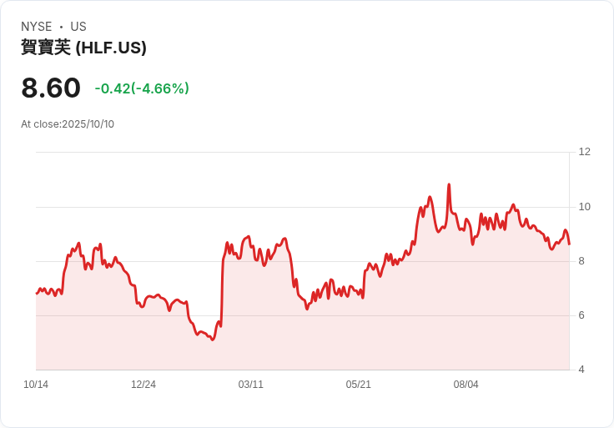The image size is (614, 428).
Task: Select the -0.42(-4.66%) price change
Action: click(x=142, y=88)
